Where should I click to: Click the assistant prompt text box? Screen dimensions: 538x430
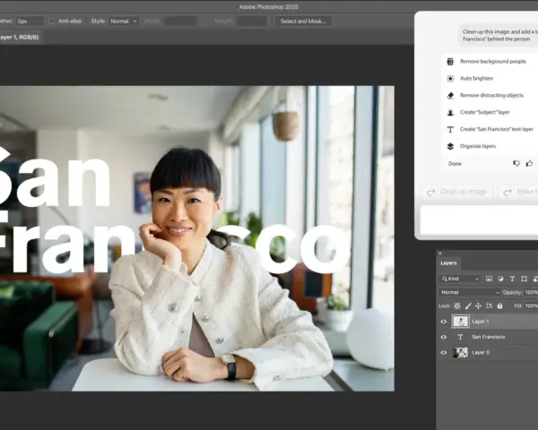point(479,220)
